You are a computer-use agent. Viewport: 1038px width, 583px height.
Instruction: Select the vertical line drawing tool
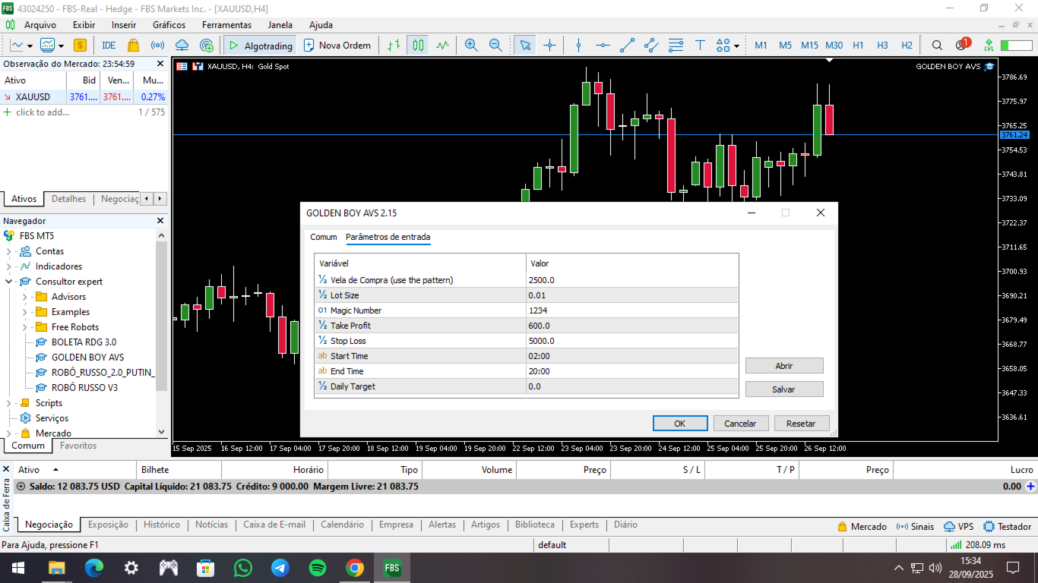tap(578, 45)
